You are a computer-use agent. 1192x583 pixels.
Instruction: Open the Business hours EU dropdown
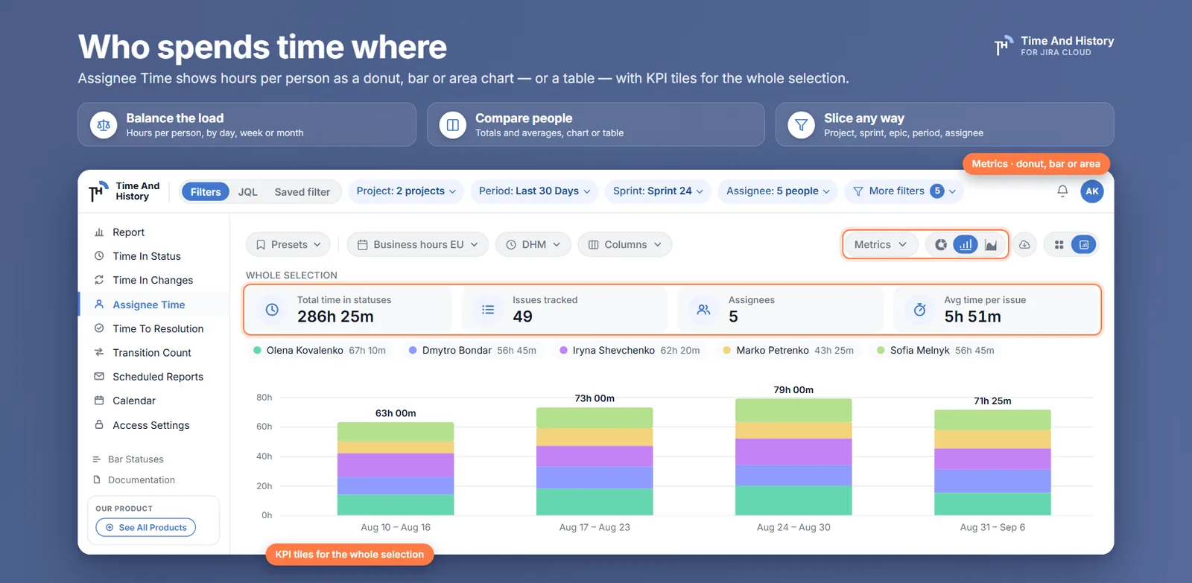coord(418,244)
